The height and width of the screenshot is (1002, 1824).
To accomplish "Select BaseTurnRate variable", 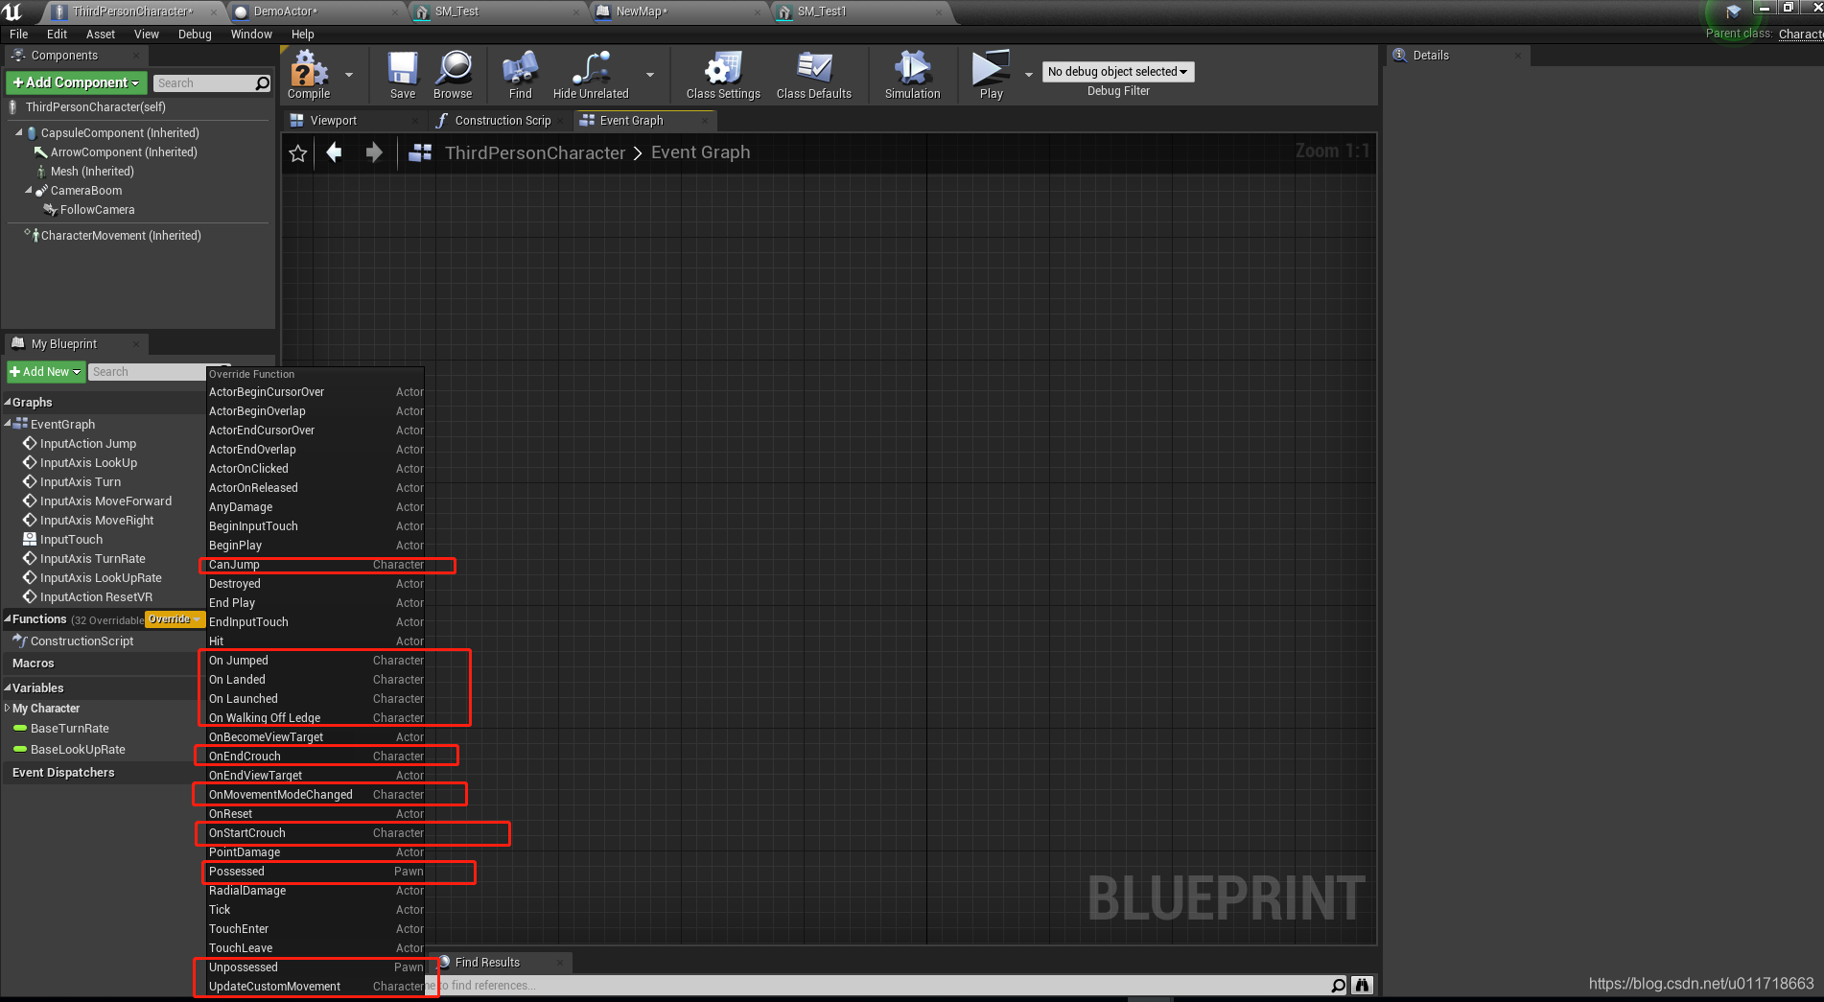I will pos(70,729).
